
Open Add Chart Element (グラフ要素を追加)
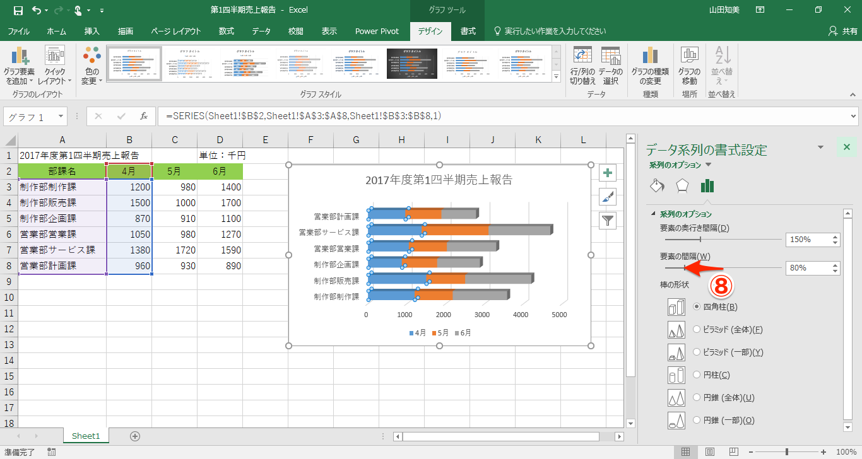(x=20, y=66)
